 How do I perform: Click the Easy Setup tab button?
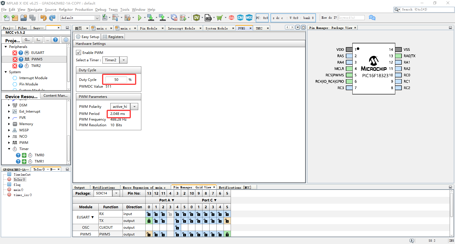pos(87,37)
